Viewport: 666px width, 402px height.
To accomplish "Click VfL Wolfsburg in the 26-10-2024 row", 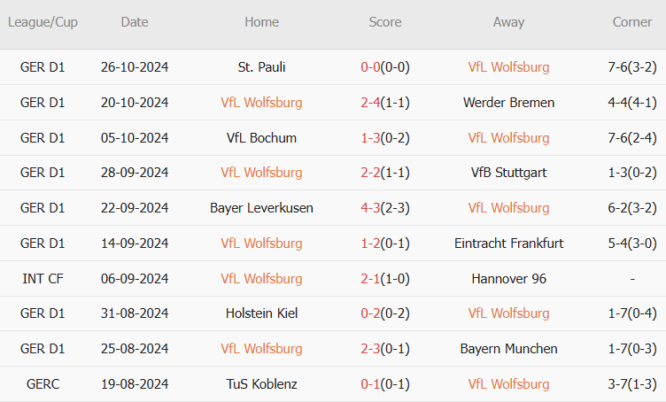I will 508,67.
